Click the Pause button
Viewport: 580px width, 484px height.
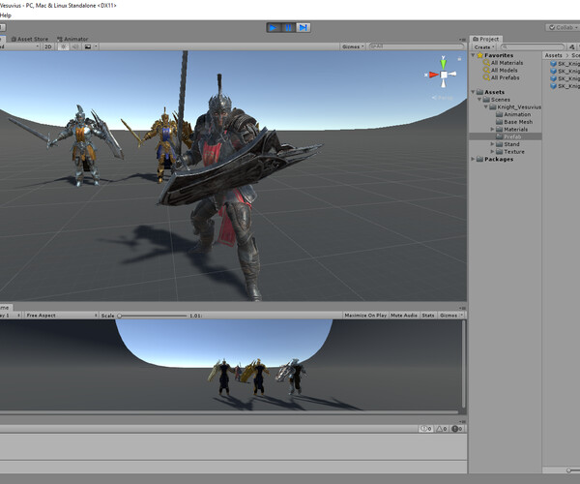click(288, 28)
